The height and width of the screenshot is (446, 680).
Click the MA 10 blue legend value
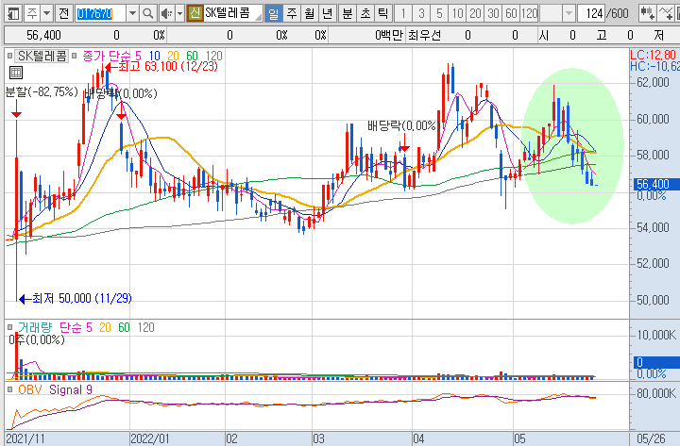(x=155, y=56)
